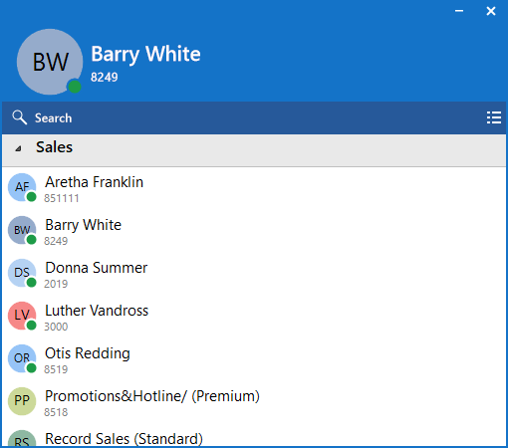The image size is (508, 448).
Task: Open Barry White contact in the list
Action: [x=254, y=231]
